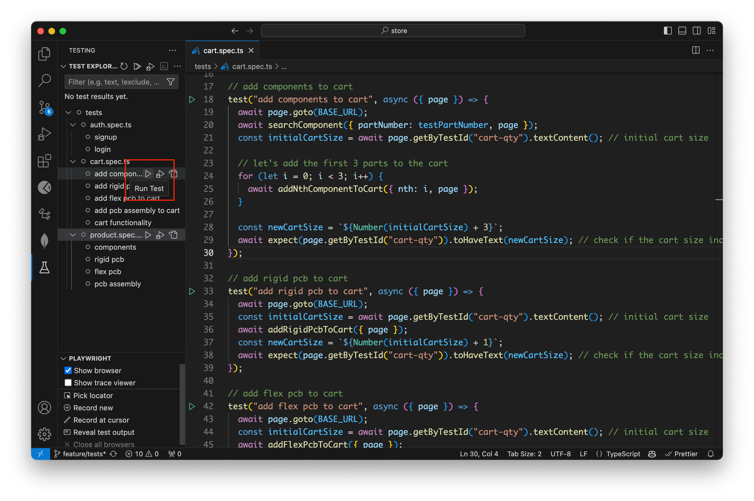
Task: Open notifications bell in status bar
Action: pyautogui.click(x=711, y=454)
